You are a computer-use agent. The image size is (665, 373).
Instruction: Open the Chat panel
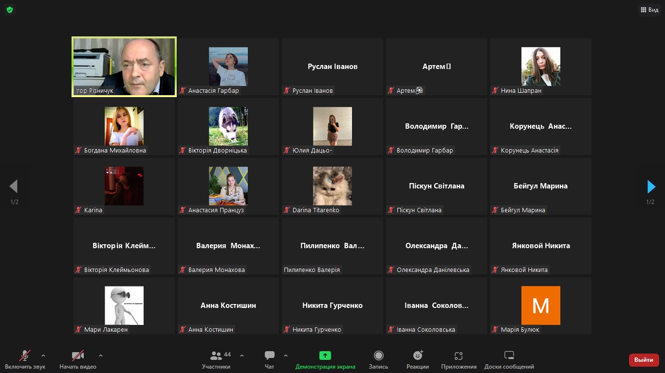click(x=269, y=359)
